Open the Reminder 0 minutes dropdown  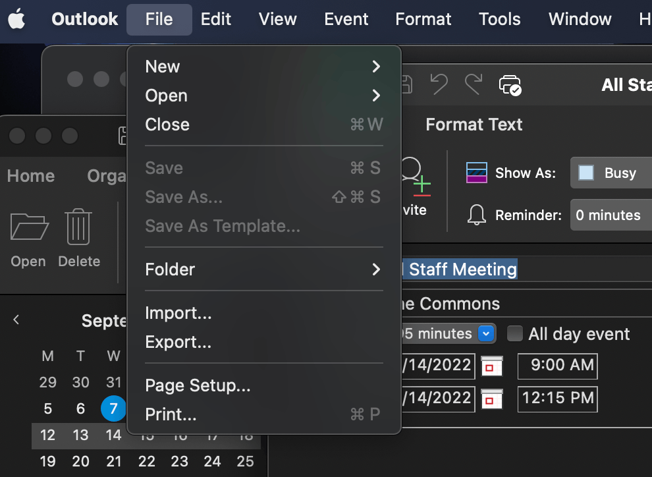pos(611,215)
